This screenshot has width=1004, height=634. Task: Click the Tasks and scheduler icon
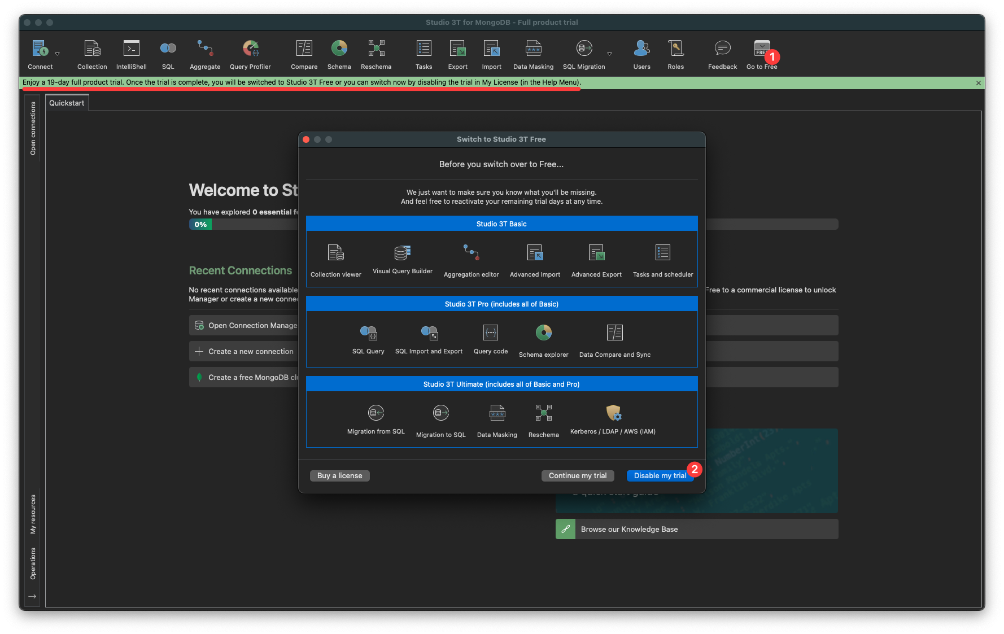tap(662, 252)
